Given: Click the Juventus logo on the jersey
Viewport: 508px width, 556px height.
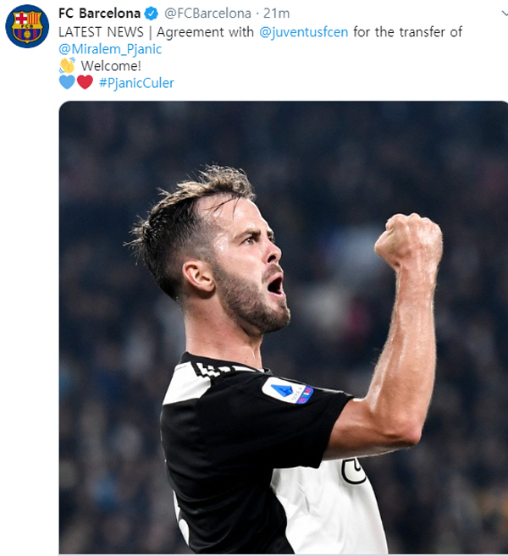Looking at the screenshot, I should point(353,471).
